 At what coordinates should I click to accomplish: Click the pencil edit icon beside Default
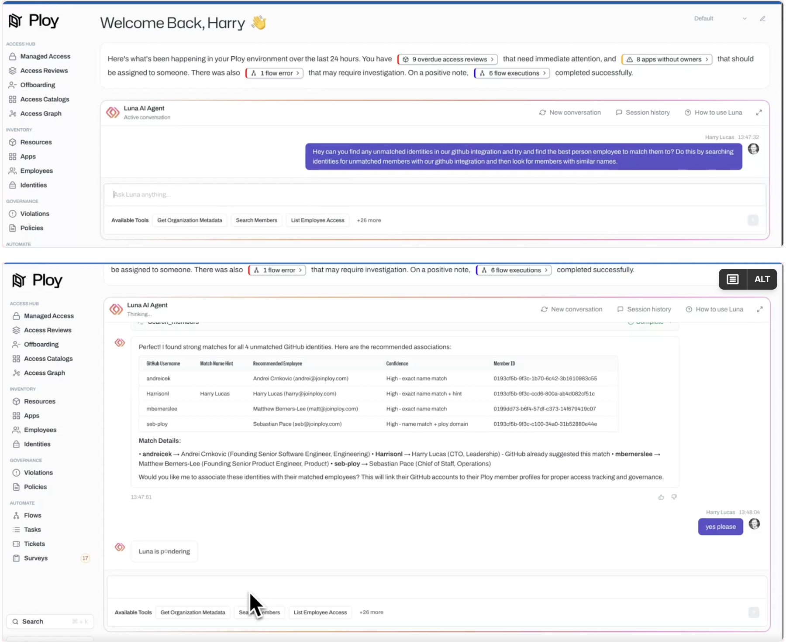click(x=762, y=19)
